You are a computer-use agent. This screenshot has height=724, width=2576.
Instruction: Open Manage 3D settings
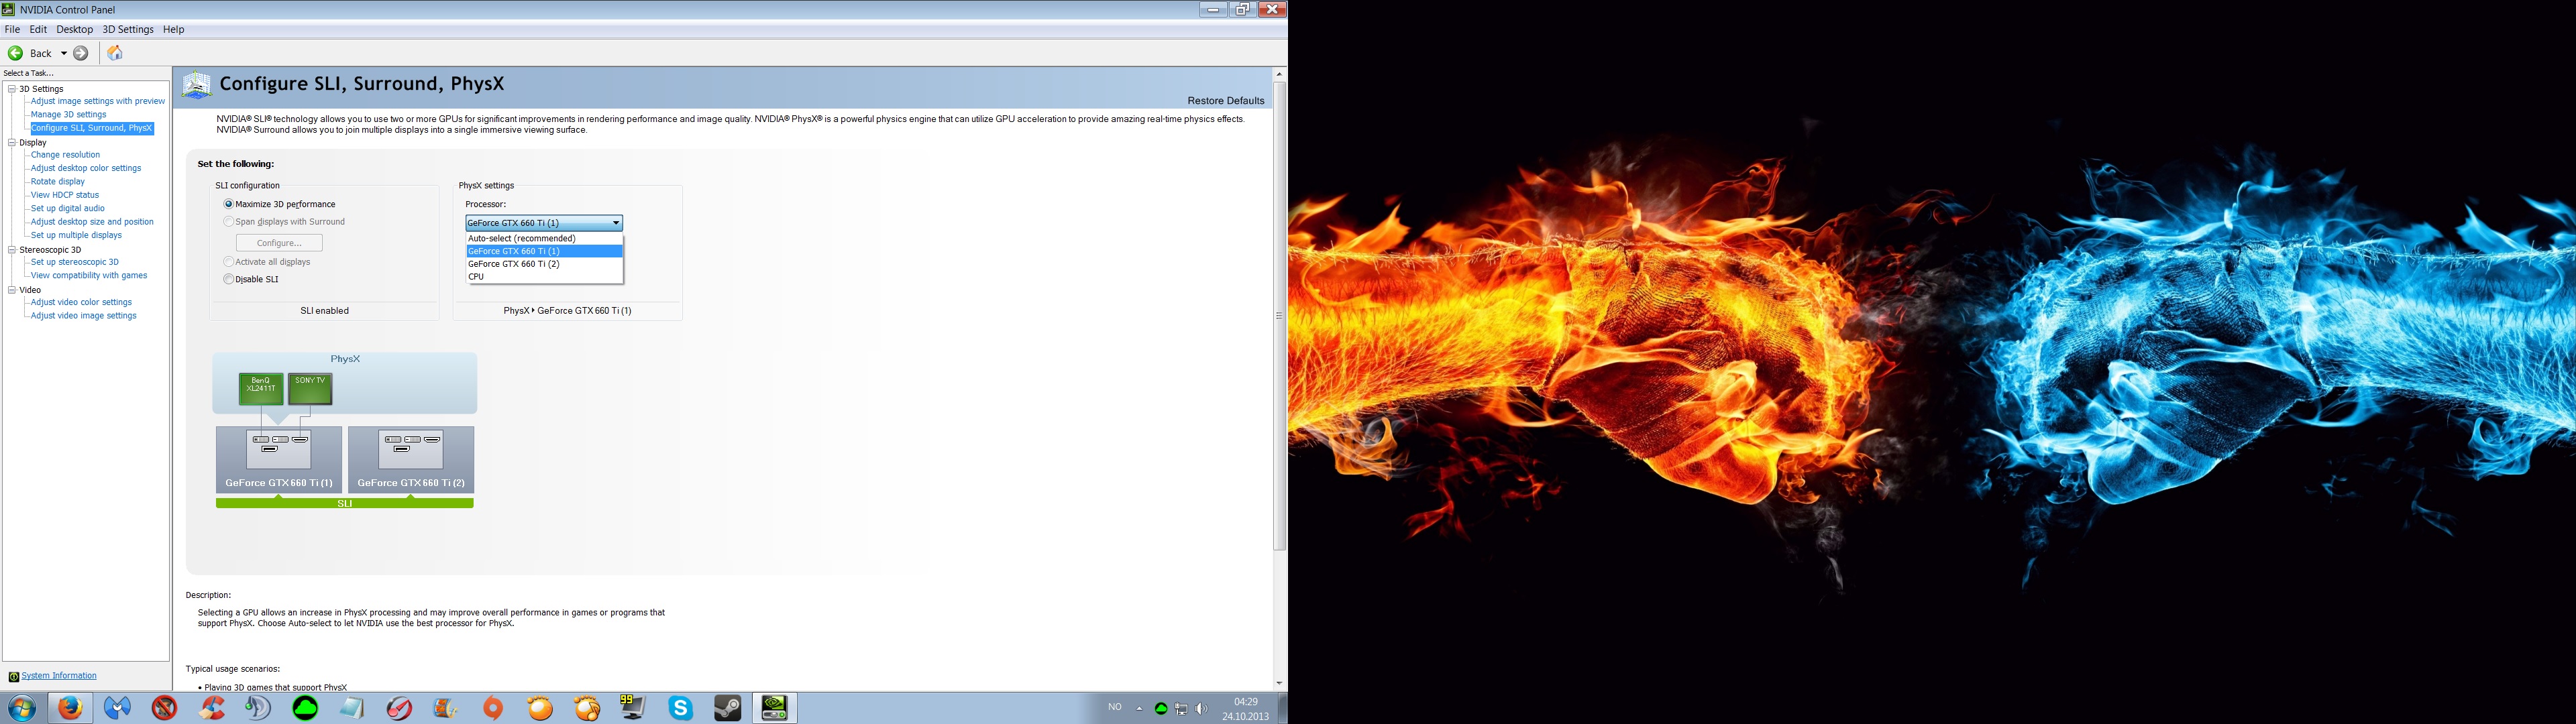68,115
